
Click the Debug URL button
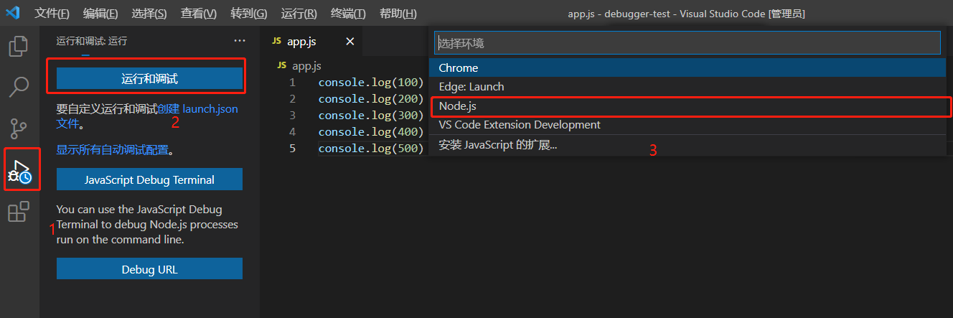coord(149,269)
